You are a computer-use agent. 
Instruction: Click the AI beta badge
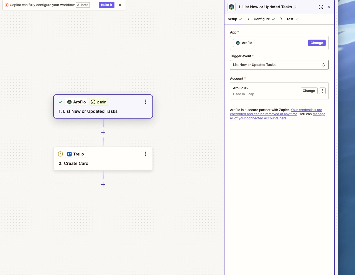pyautogui.click(x=83, y=5)
